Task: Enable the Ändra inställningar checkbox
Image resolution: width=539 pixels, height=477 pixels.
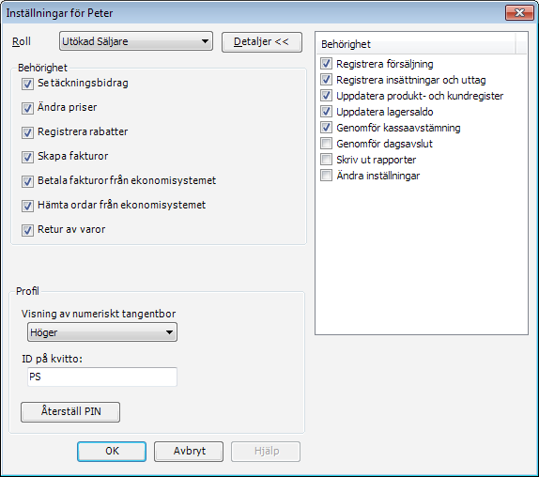Action: click(x=326, y=176)
